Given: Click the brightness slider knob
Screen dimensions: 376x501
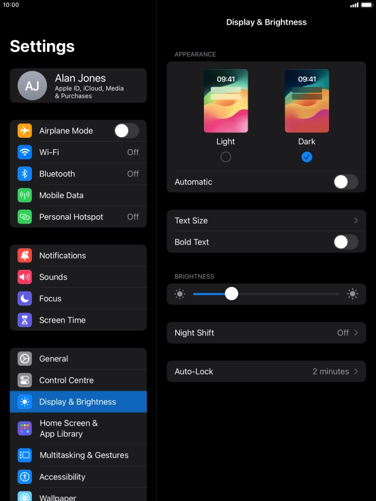Looking at the screenshot, I should pos(231,293).
